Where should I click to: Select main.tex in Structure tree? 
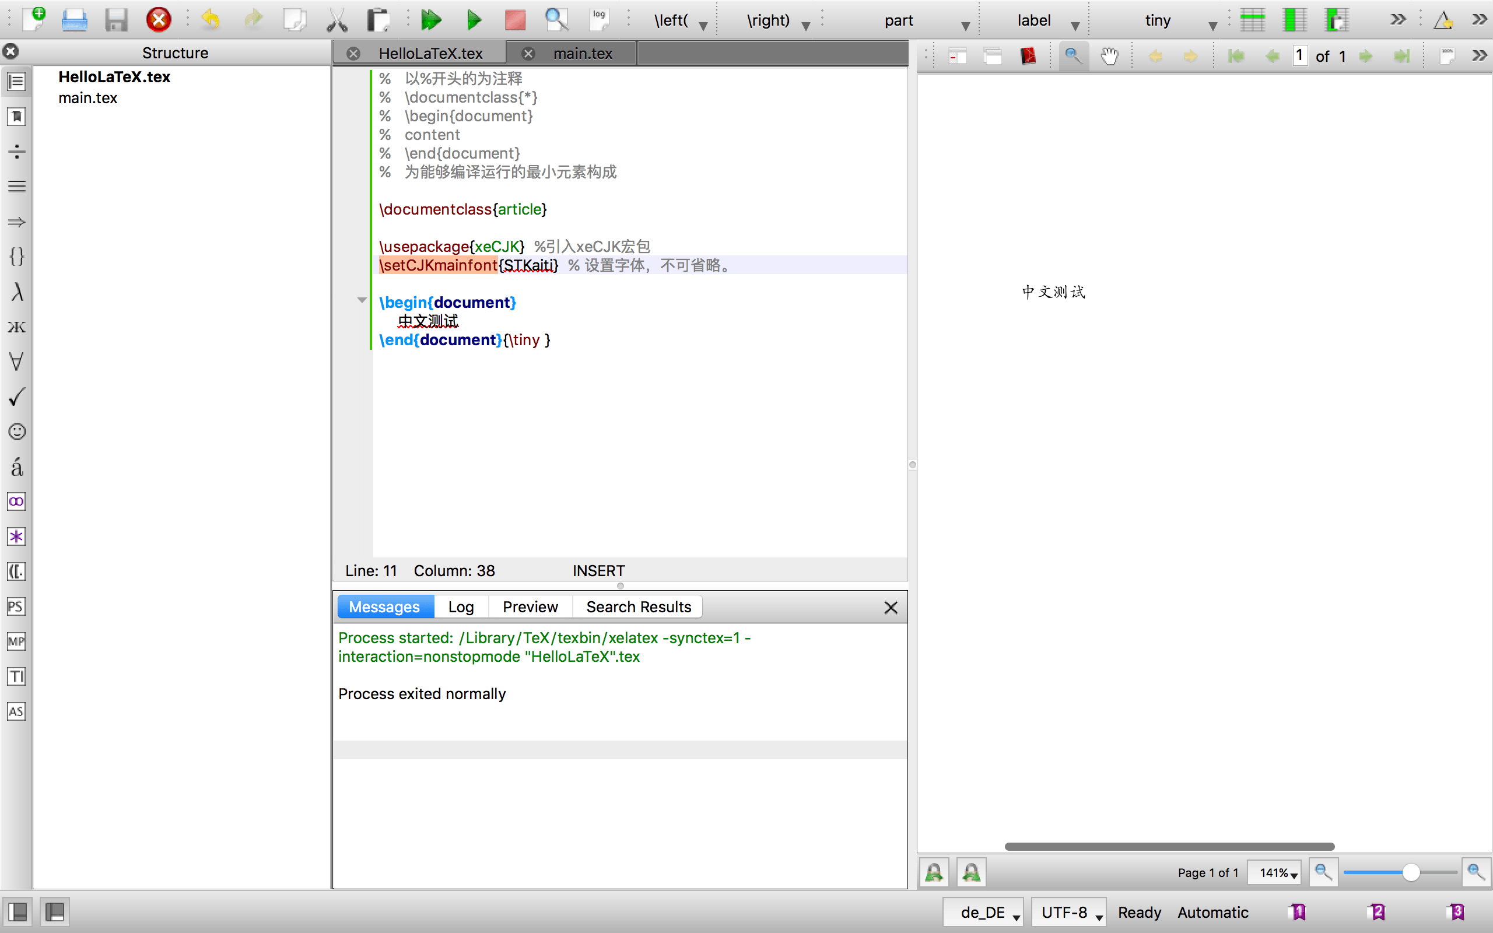pos(87,97)
